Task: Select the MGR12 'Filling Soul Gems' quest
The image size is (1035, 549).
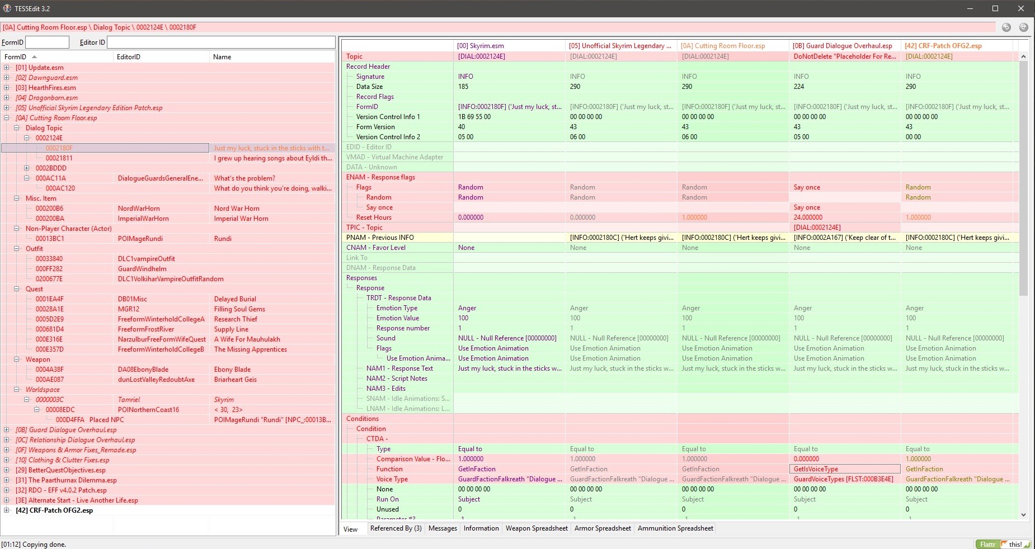Action: point(168,309)
